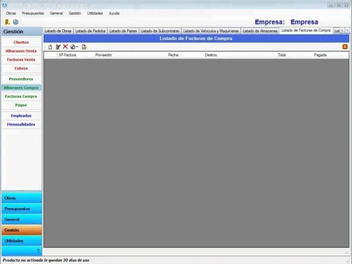The image size is (352, 264).
Task: Open the Utilidades menu in menu bar
Action: pos(95,13)
